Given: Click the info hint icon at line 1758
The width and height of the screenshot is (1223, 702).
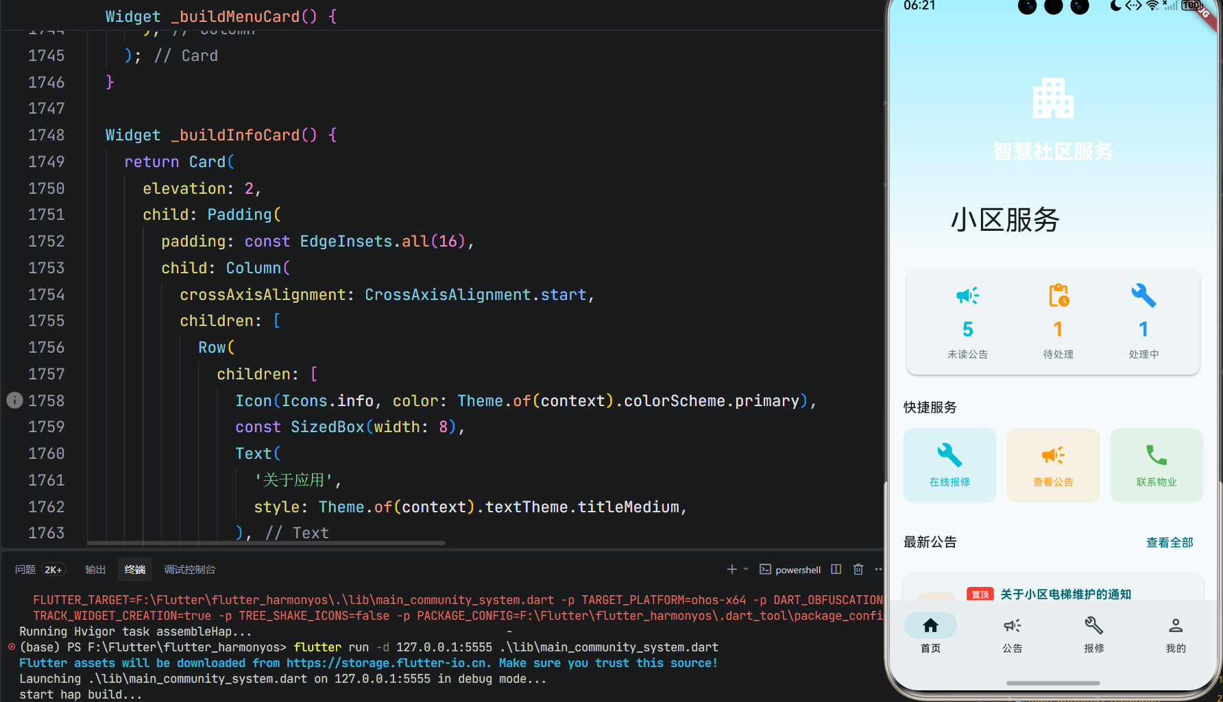Looking at the screenshot, I should point(14,400).
